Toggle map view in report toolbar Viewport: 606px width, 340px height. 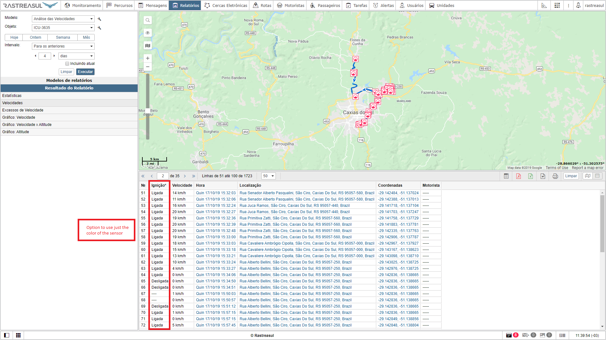(x=587, y=176)
